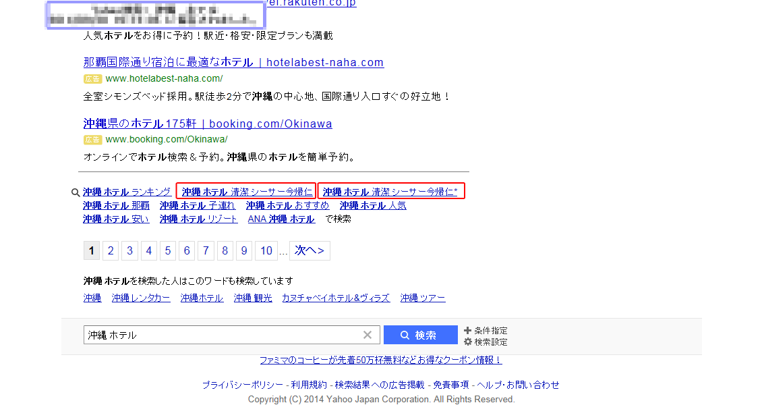Open related word 沖縄 観光
Image resolution: width=762 pixels, height=405 pixels.
253,298
